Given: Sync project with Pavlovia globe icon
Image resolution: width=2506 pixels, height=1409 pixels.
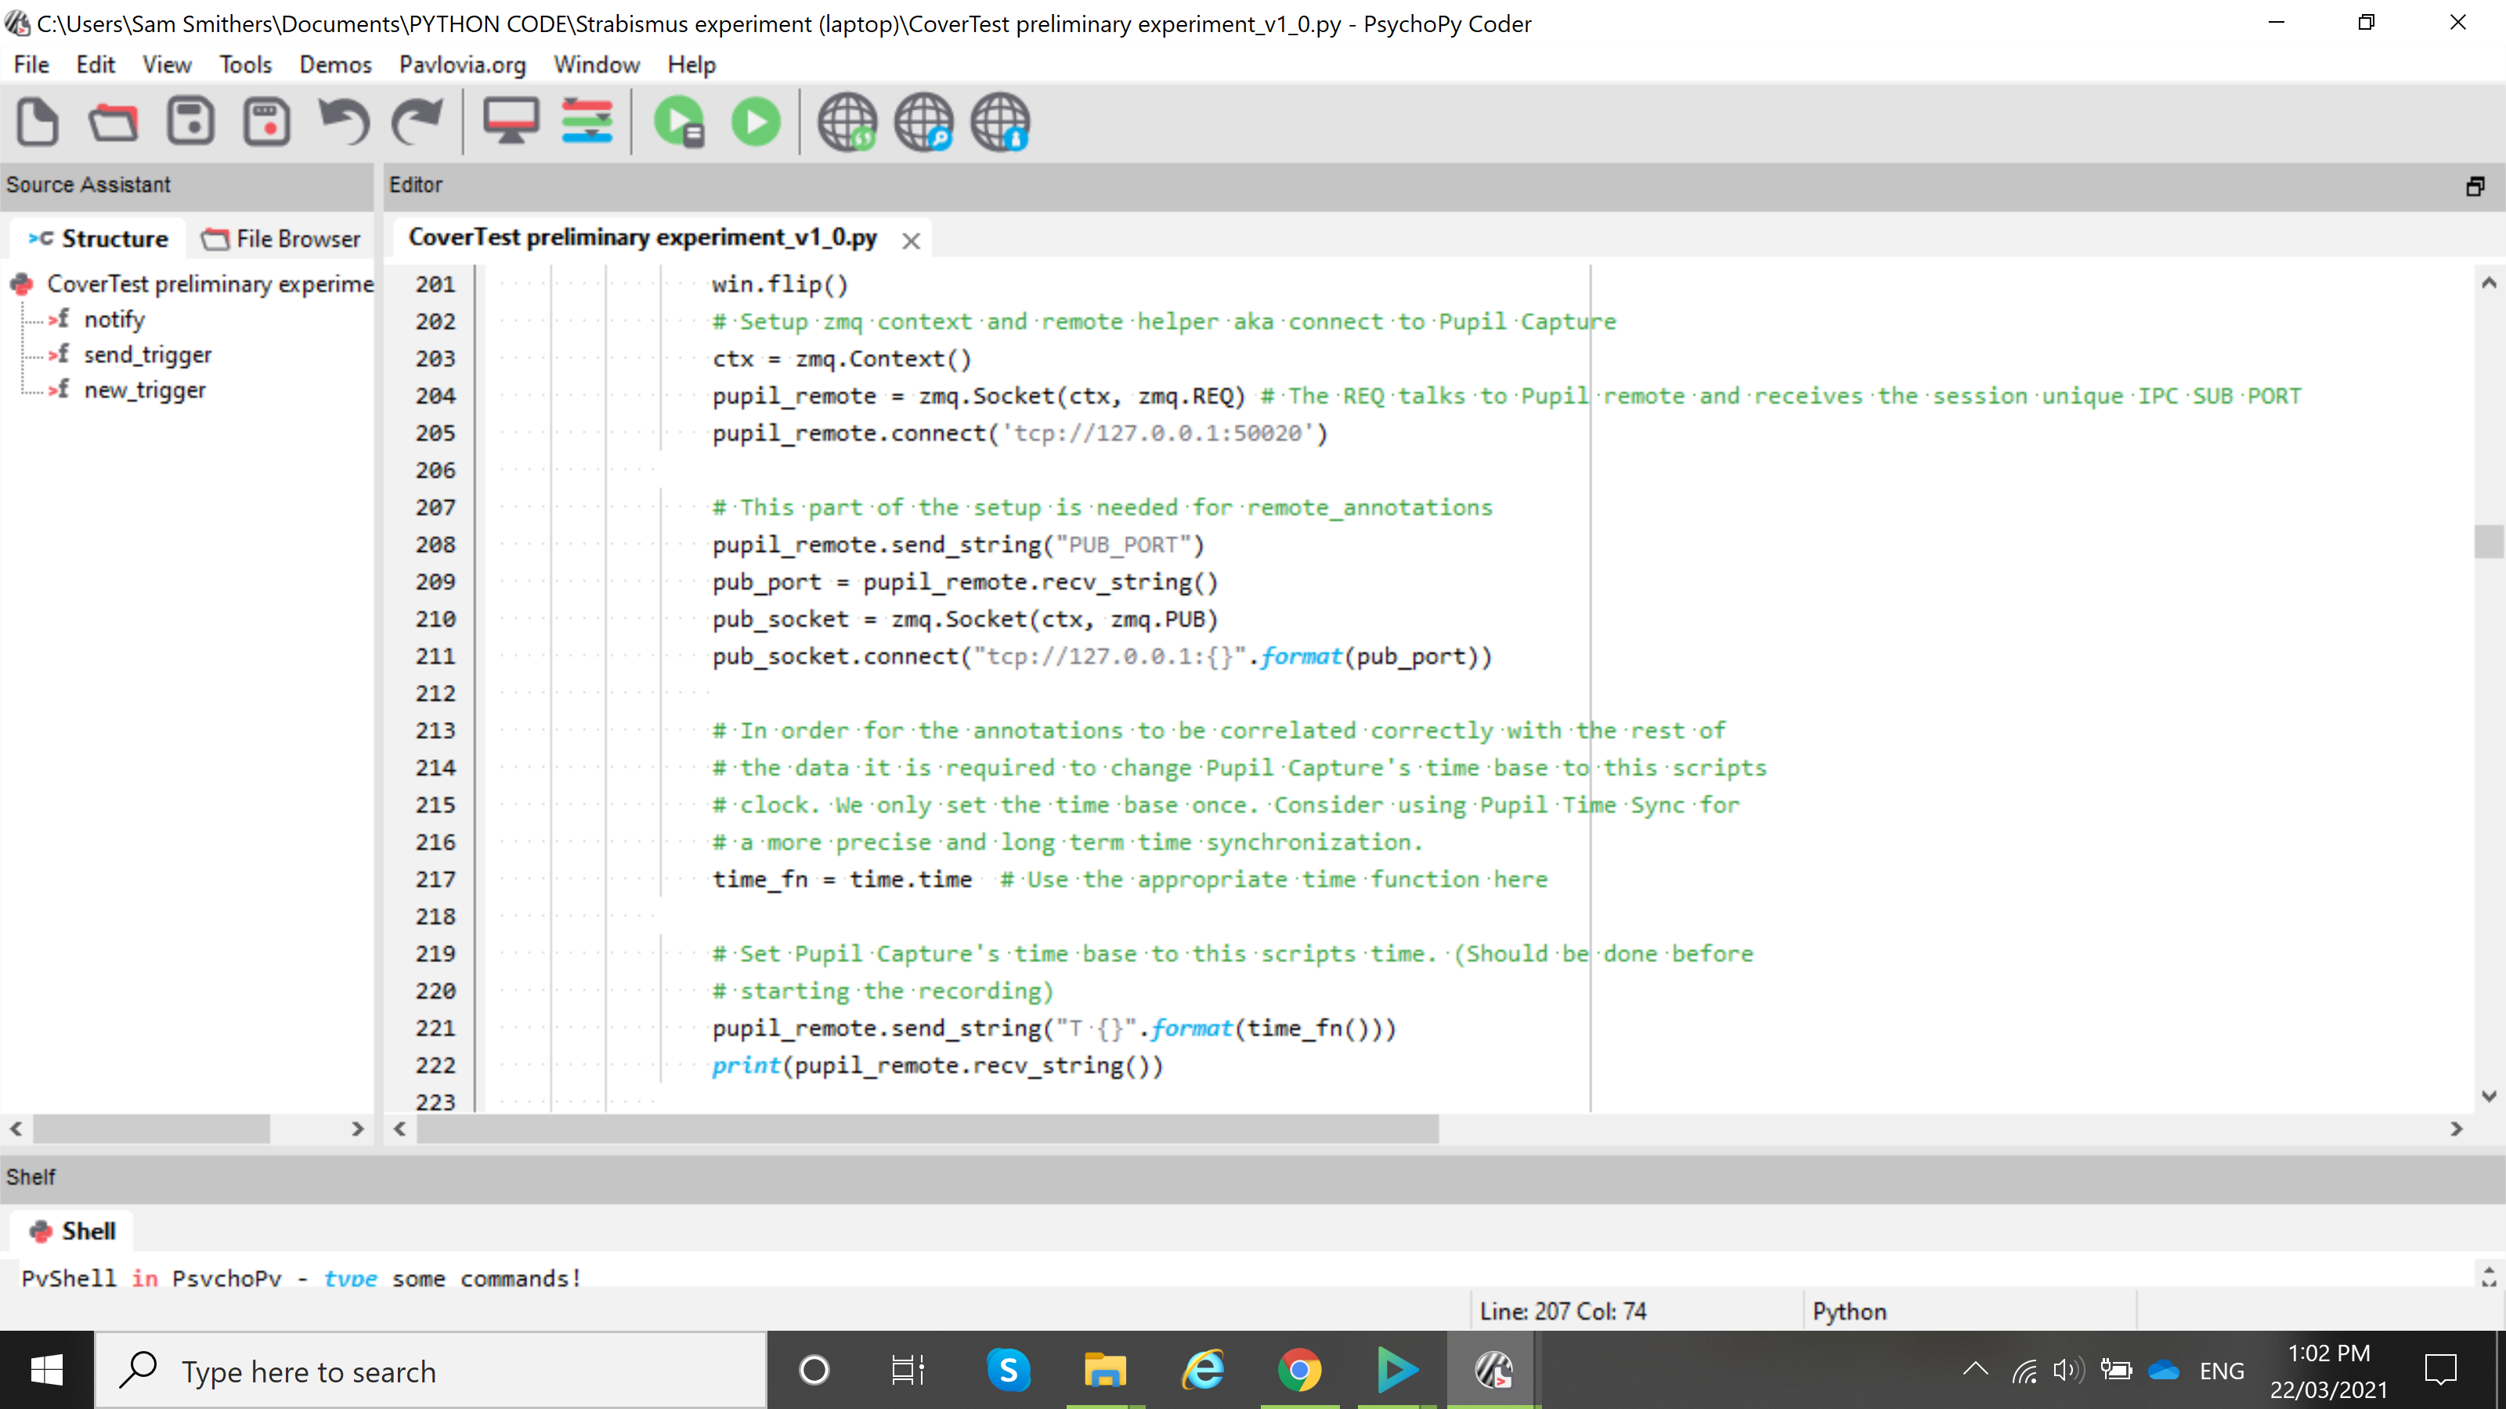Looking at the screenshot, I should point(847,121).
